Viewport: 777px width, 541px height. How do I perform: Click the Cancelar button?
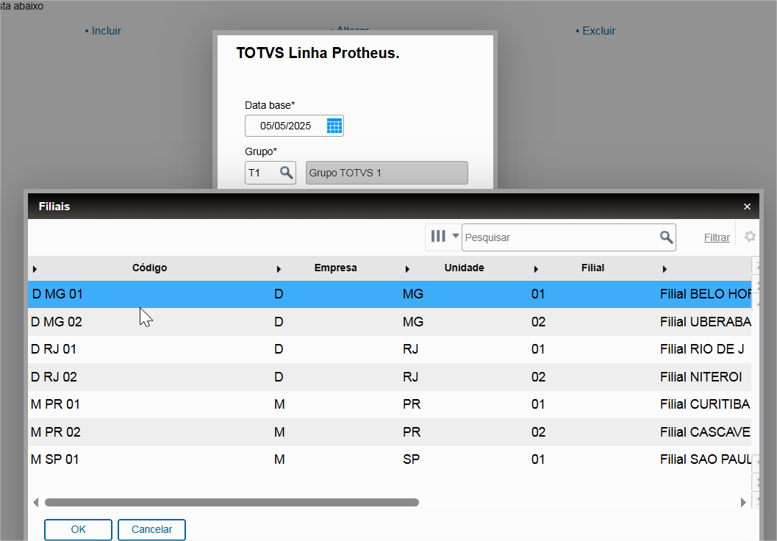click(x=151, y=529)
